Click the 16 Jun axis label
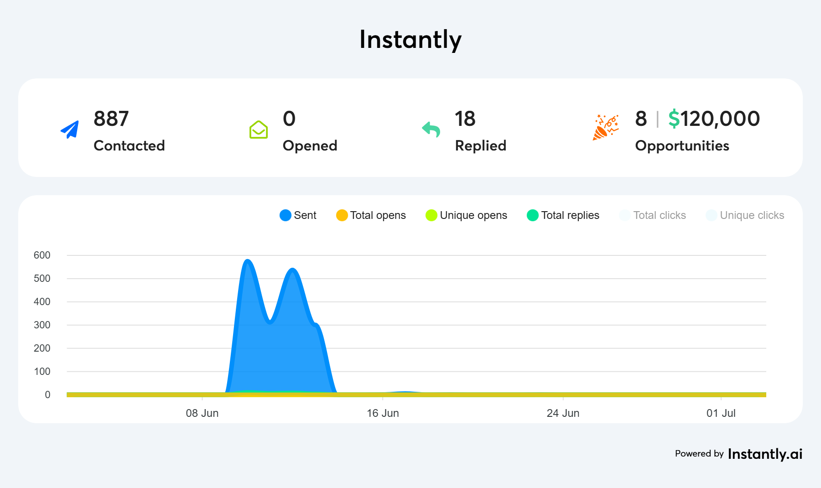 [383, 413]
